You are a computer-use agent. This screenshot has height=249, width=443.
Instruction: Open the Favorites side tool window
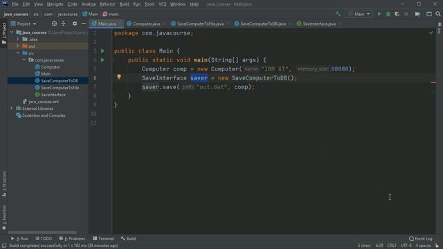coord(4,217)
